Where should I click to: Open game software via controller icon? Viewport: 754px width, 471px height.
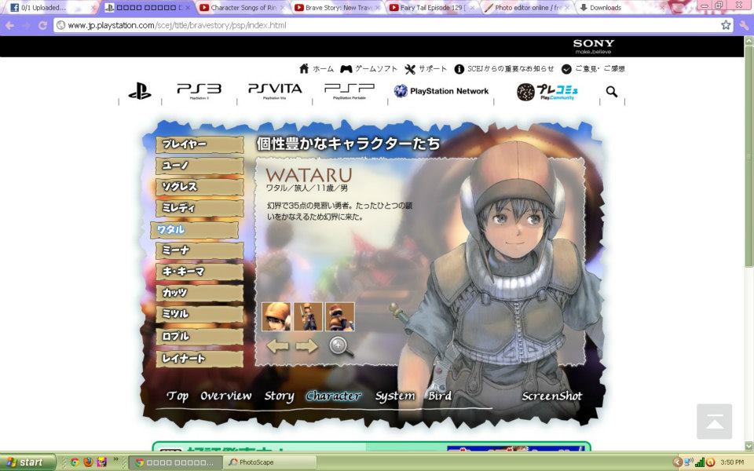(x=368, y=69)
